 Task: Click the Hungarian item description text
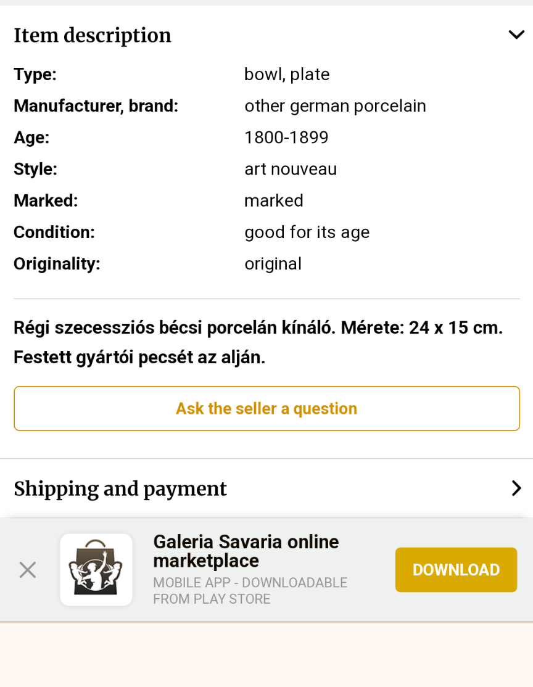point(258,342)
